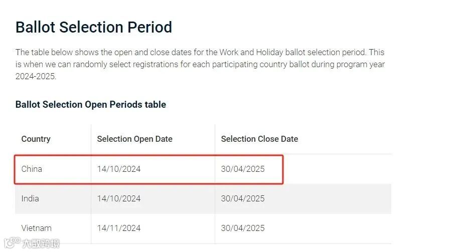Select the Selection Close Date column header

click(x=259, y=139)
